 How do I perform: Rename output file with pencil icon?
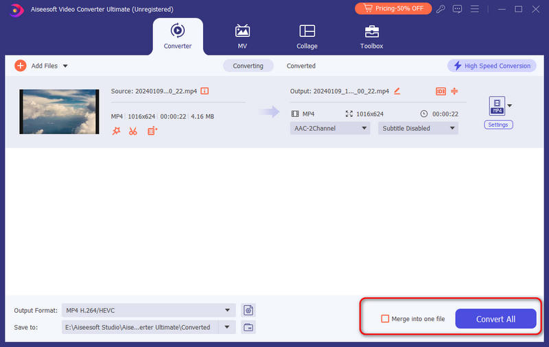397,91
